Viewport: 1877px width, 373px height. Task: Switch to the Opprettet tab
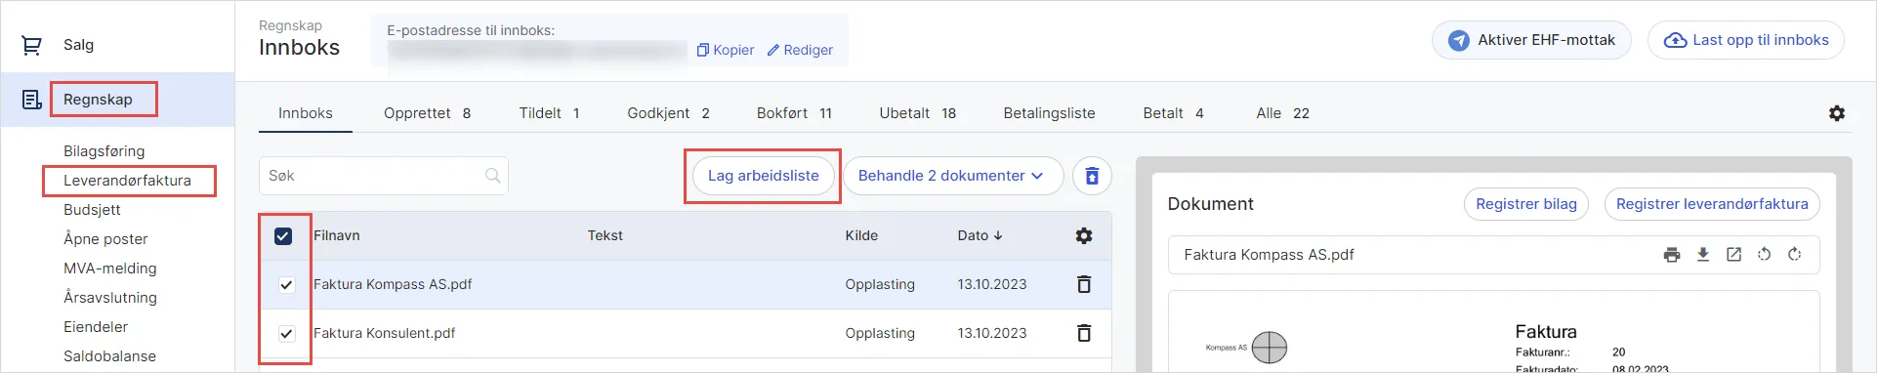tap(427, 113)
